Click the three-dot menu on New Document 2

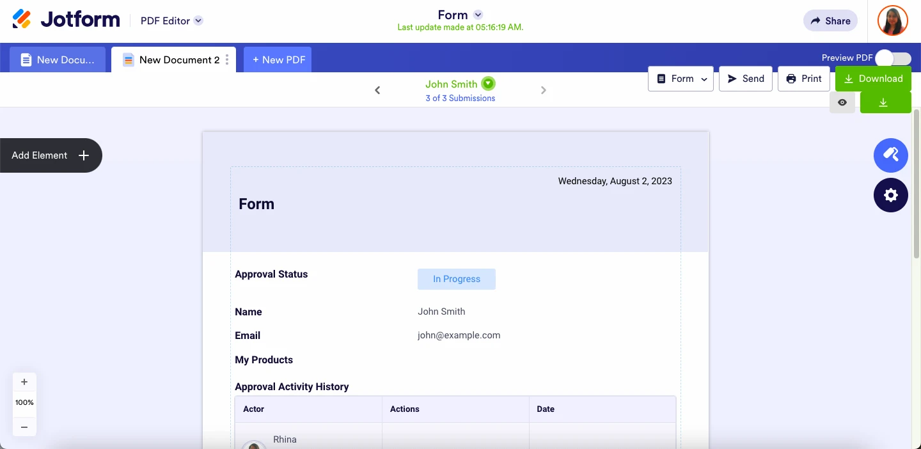pos(227,59)
